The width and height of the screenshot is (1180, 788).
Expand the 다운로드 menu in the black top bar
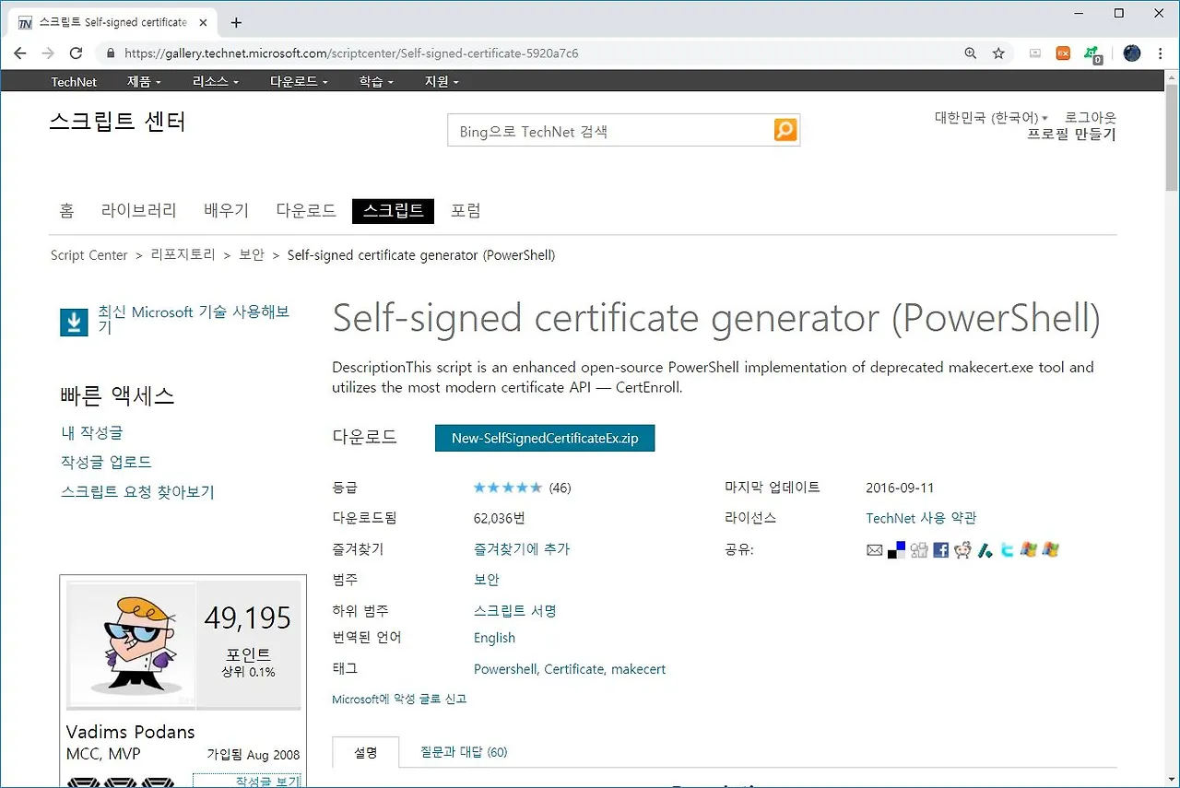pos(299,81)
